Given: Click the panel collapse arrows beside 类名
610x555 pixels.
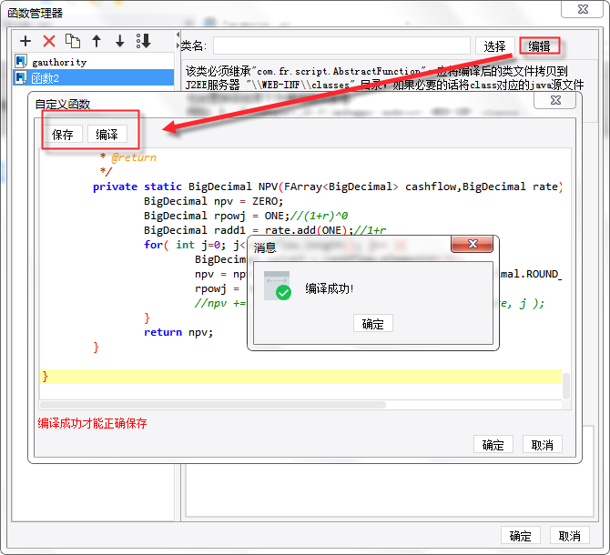Looking at the screenshot, I should tap(178, 40).
